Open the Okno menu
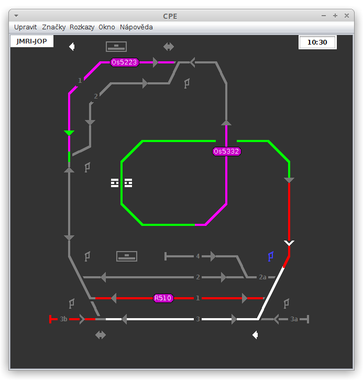 click(x=107, y=27)
